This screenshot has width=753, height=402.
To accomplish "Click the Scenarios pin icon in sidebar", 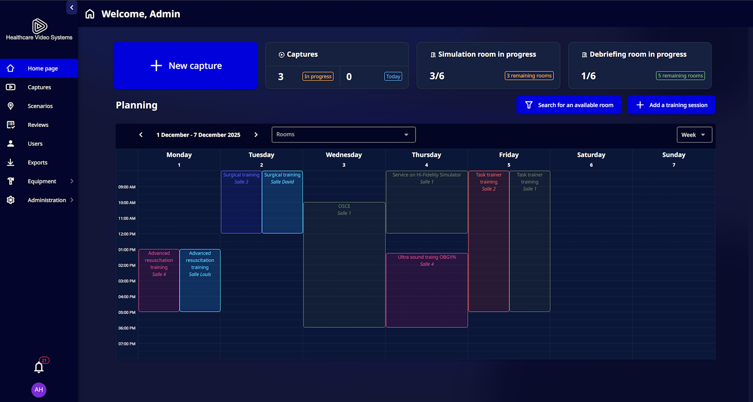I will tap(10, 106).
